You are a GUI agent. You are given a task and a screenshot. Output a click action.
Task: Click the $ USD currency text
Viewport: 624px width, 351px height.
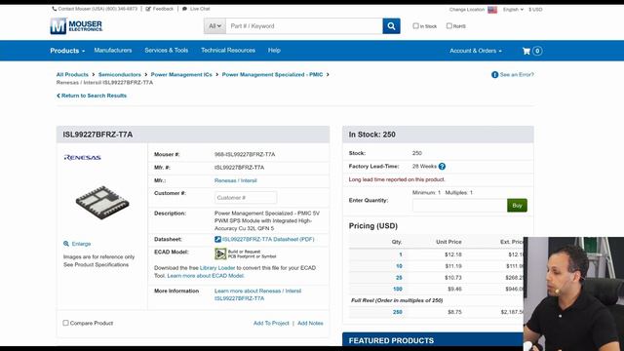click(x=535, y=9)
